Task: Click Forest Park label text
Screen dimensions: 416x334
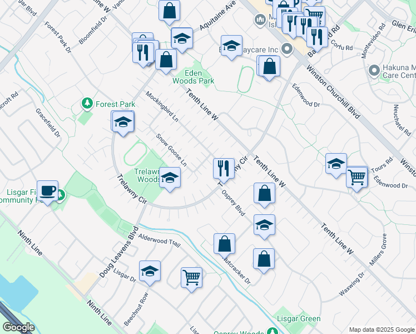Action: coord(116,104)
